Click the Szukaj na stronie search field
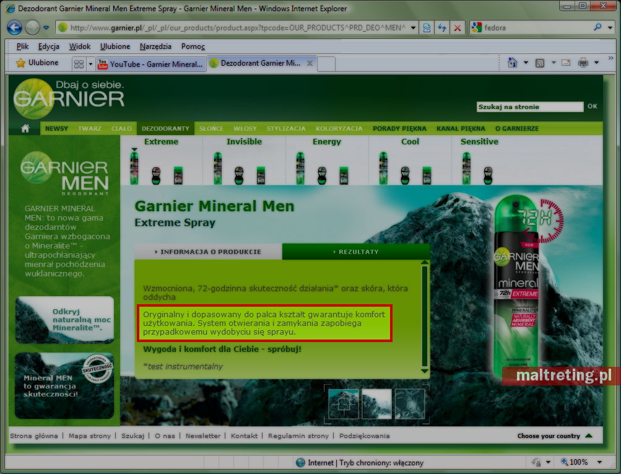This screenshot has height=474, width=621. click(x=530, y=107)
